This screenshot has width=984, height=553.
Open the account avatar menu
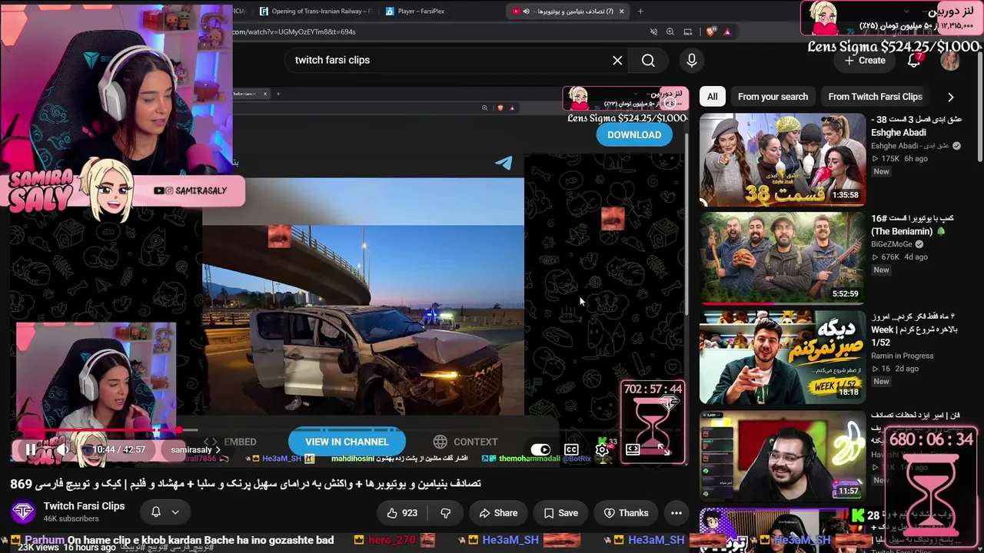950,61
